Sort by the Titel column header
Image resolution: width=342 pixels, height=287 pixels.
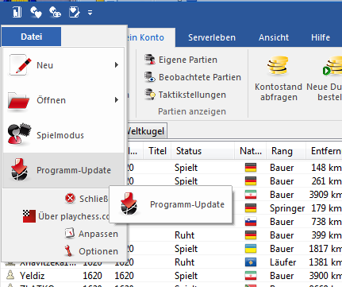click(x=157, y=151)
